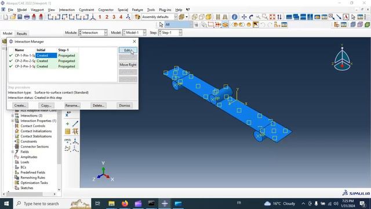This screenshot has width=371, height=209.
Task: Click the Auto-fit view icon
Action: (x=272, y=17)
